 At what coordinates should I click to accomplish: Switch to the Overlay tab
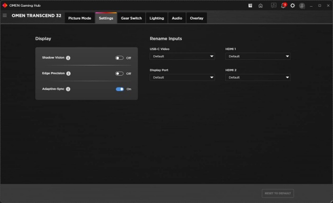pos(197,18)
